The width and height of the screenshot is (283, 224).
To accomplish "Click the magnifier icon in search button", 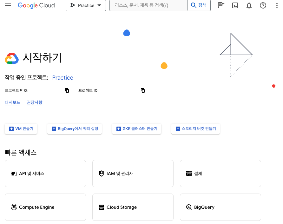I will [x=194, y=5].
